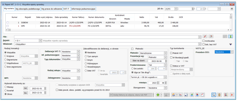Choose the Kwartał display period radio

[6, 91]
